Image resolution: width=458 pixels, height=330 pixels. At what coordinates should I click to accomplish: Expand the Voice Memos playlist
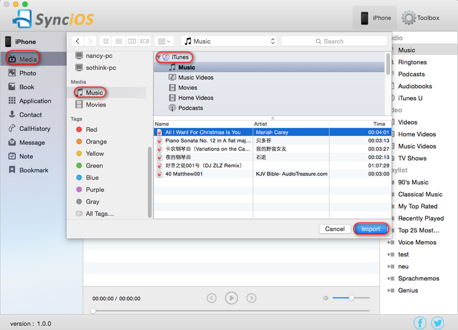[x=390, y=243]
